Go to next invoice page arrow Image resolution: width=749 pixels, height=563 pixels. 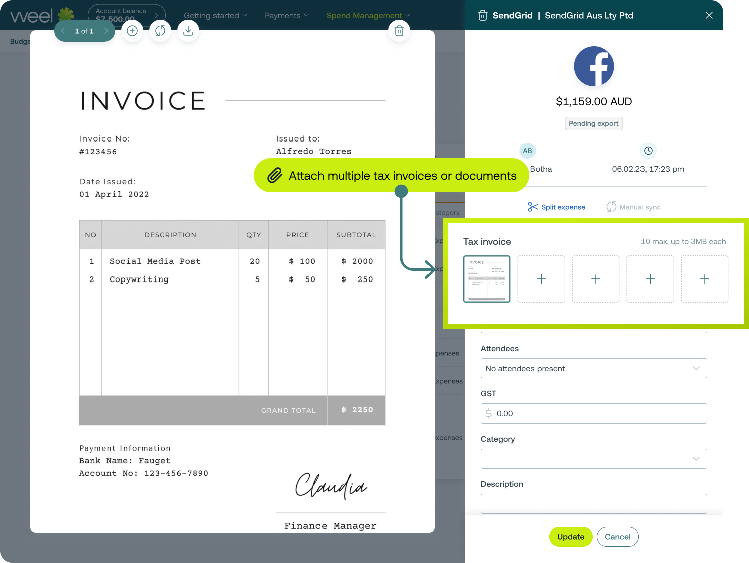pyautogui.click(x=106, y=31)
